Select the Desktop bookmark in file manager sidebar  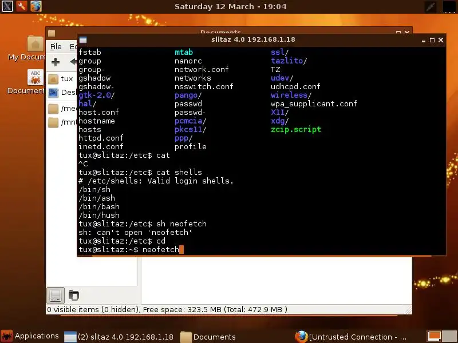62,93
